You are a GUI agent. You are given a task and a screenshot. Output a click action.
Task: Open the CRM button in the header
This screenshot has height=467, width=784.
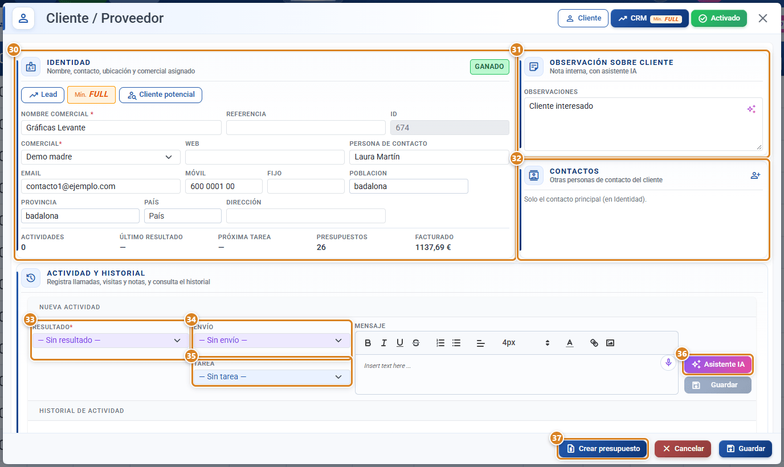[x=650, y=18]
